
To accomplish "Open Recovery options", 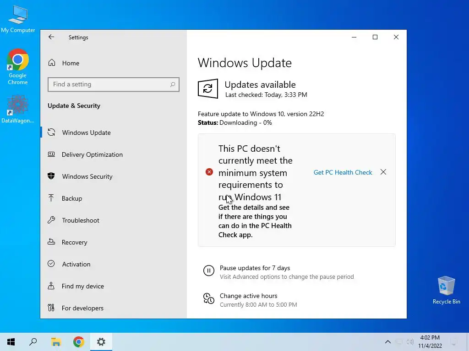I will (74, 242).
